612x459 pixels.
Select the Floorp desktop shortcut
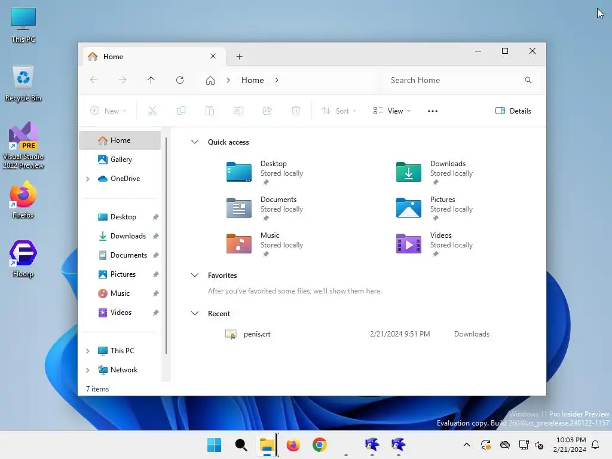tap(23, 258)
